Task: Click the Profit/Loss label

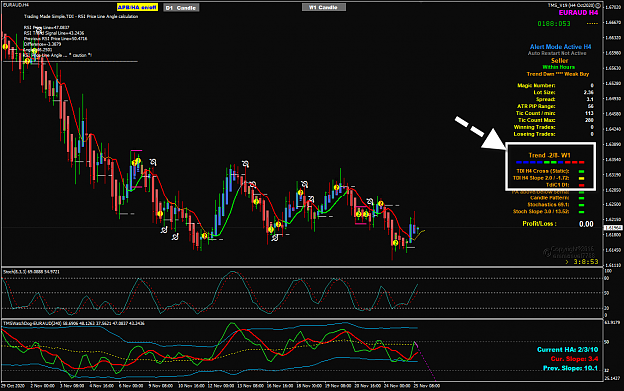Action: pos(539,224)
